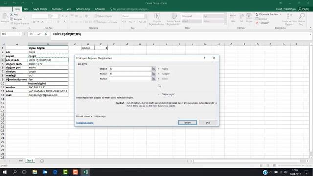This screenshot has height=176, width=313.
Task: Open the font size dropdown
Action: tap(59, 16)
